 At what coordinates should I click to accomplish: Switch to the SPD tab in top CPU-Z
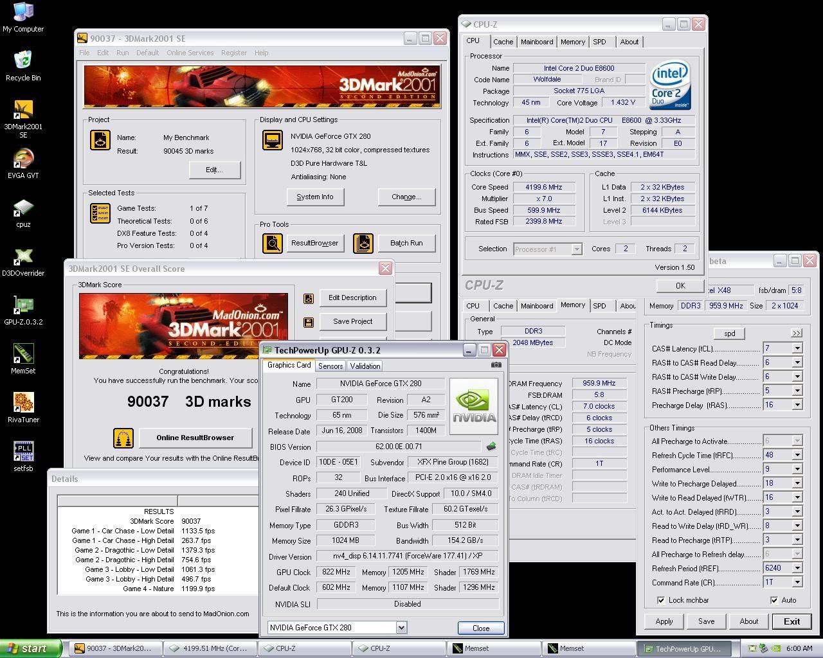[x=599, y=42]
